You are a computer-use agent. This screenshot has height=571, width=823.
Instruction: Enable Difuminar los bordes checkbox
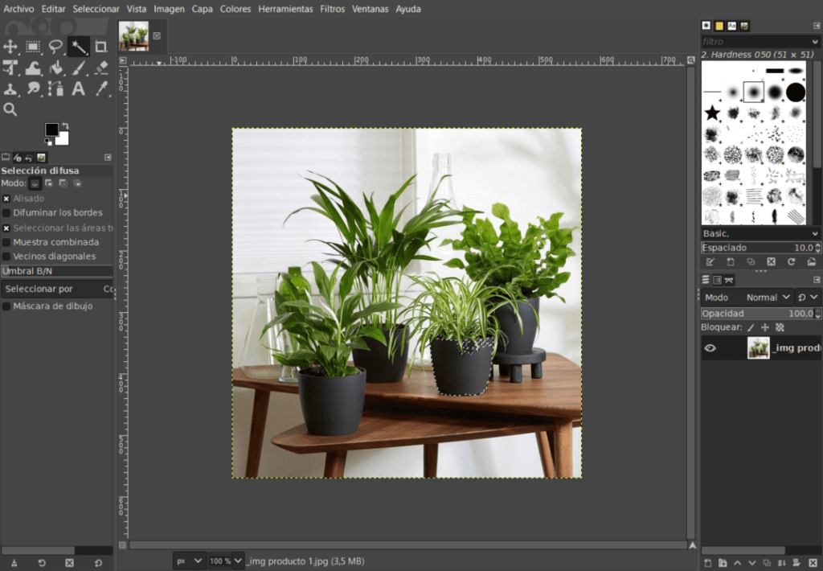pos(6,213)
